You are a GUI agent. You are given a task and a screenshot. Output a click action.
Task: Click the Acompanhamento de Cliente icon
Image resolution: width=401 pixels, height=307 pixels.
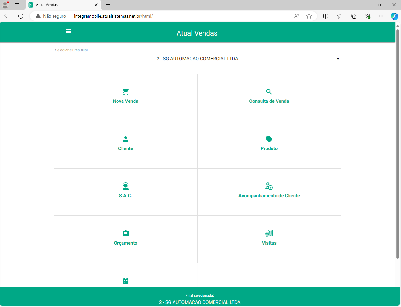(x=269, y=186)
